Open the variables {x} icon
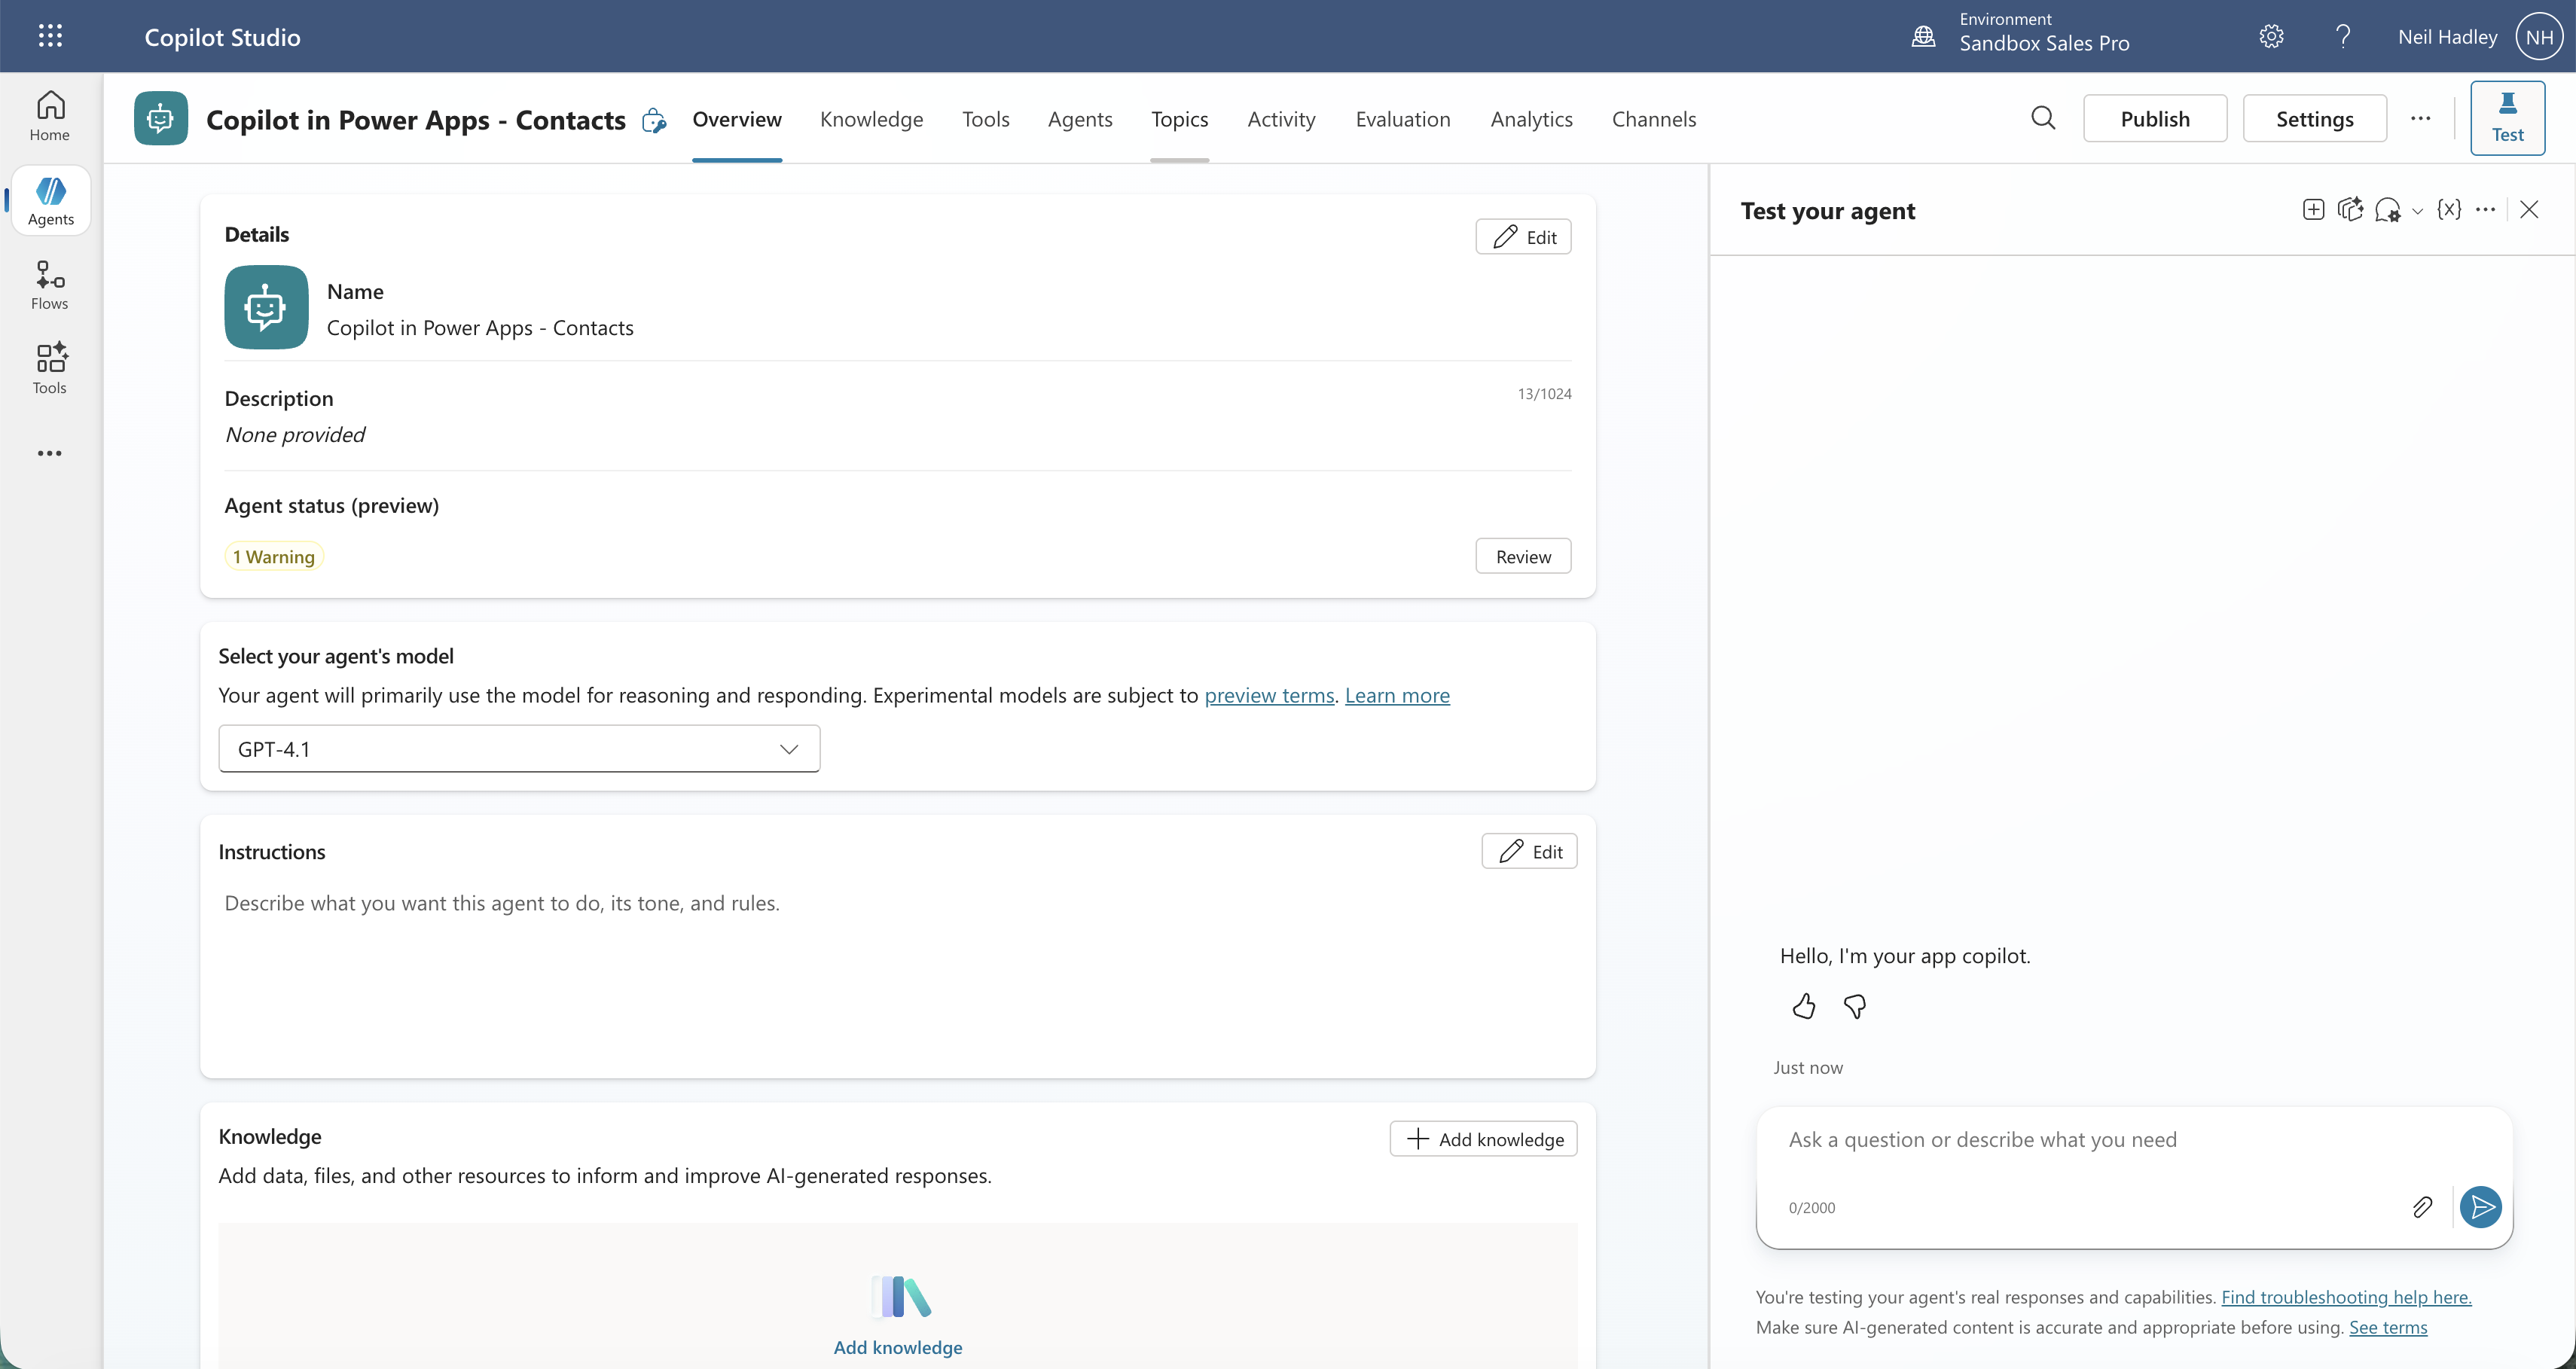The image size is (2576, 1369). coord(2449,210)
